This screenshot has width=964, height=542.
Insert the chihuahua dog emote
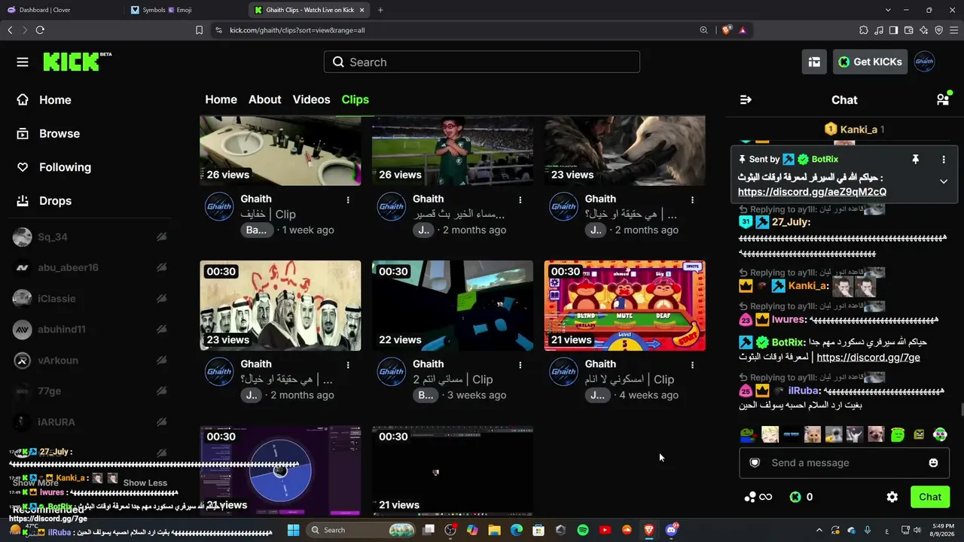tap(876, 434)
